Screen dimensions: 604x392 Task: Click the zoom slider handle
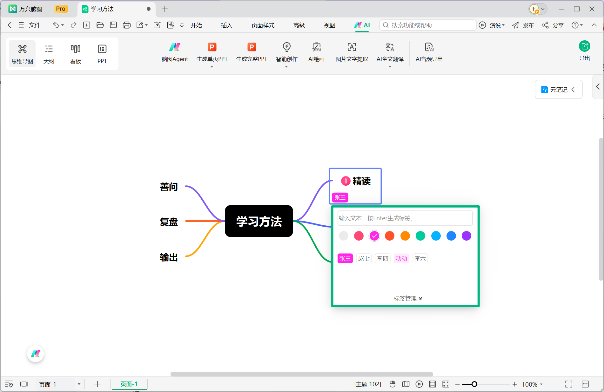[x=474, y=384]
